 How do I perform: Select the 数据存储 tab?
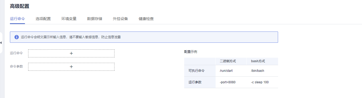point(95,19)
